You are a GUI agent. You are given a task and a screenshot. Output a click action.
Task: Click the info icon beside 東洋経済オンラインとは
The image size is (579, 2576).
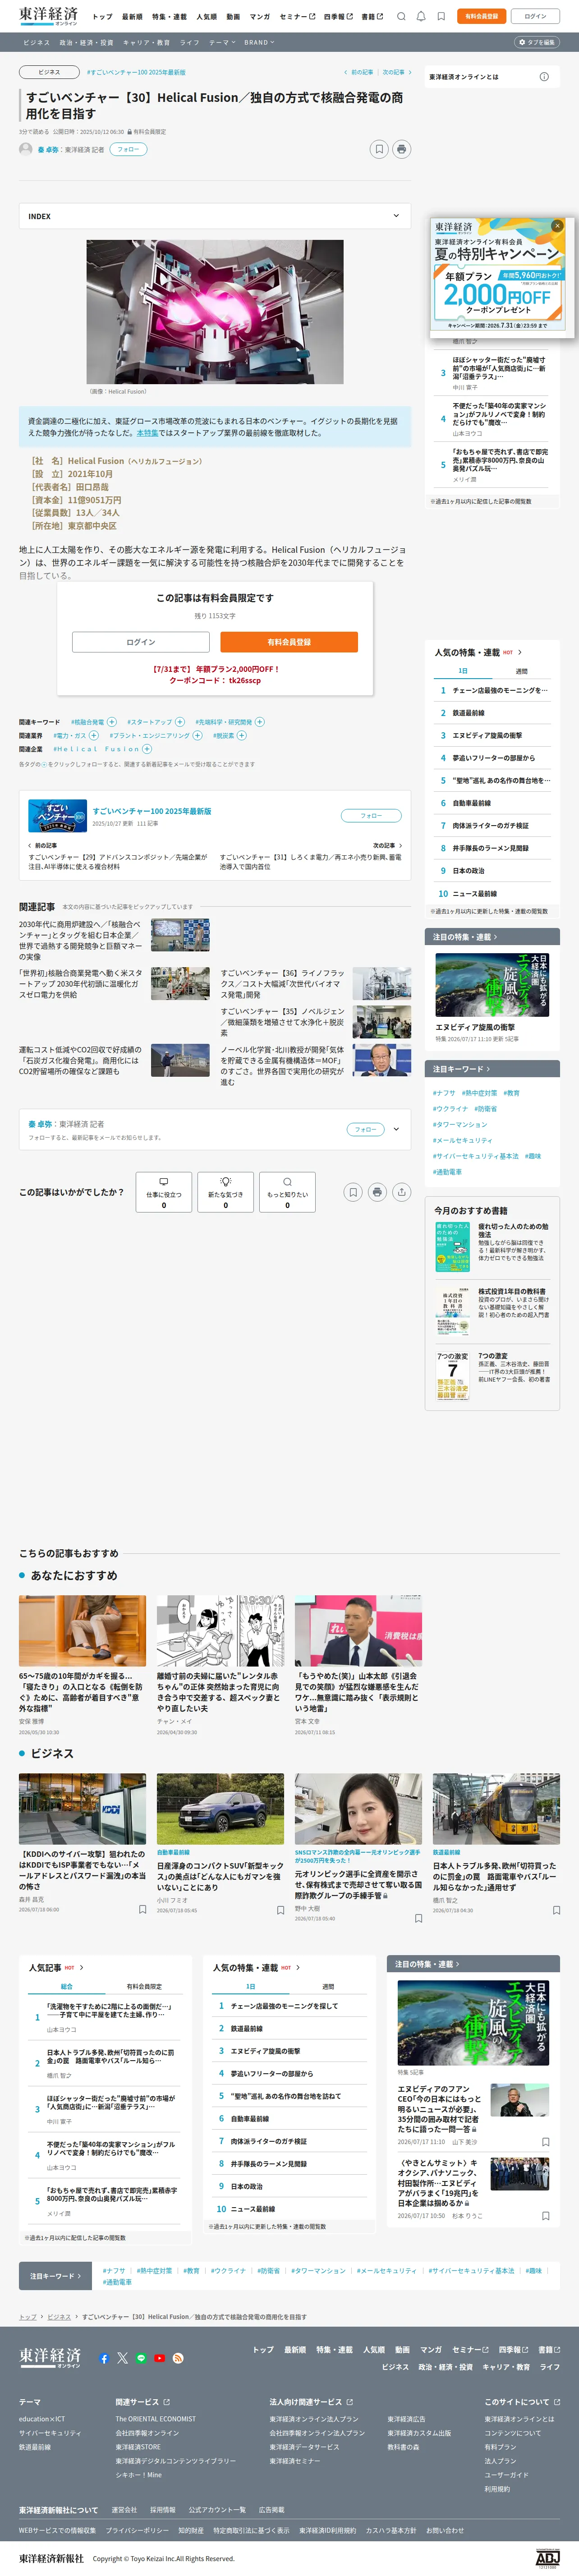coord(544,77)
